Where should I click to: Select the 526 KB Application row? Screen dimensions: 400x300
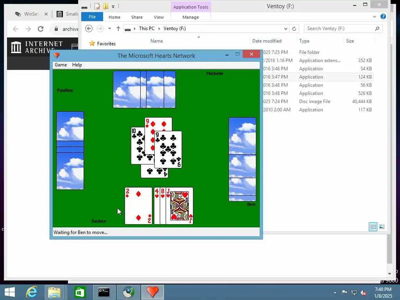[317, 93]
